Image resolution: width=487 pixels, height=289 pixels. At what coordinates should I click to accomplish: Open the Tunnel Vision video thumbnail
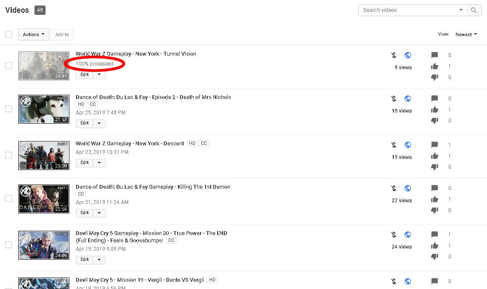44,66
